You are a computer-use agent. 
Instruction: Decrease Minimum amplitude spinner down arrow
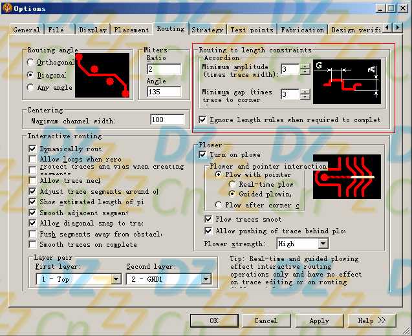[x=305, y=72]
